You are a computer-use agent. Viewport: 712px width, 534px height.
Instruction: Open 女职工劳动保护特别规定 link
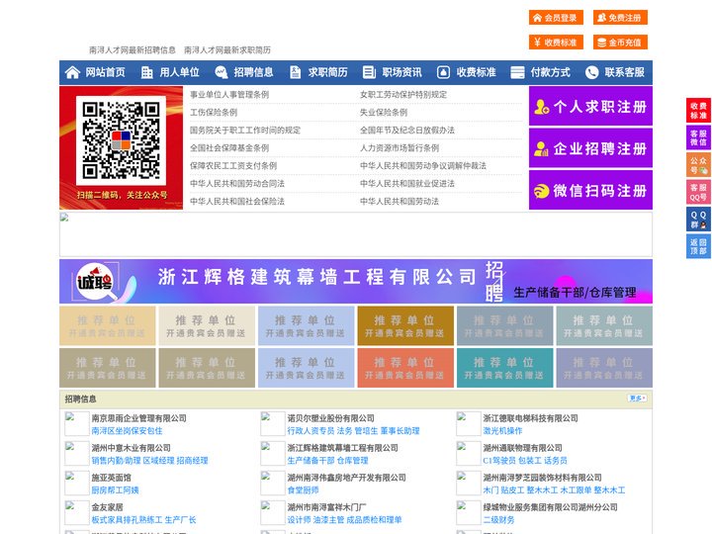pos(403,95)
